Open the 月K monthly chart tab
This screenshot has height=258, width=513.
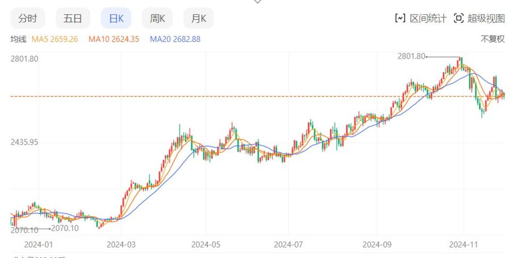tap(198, 18)
